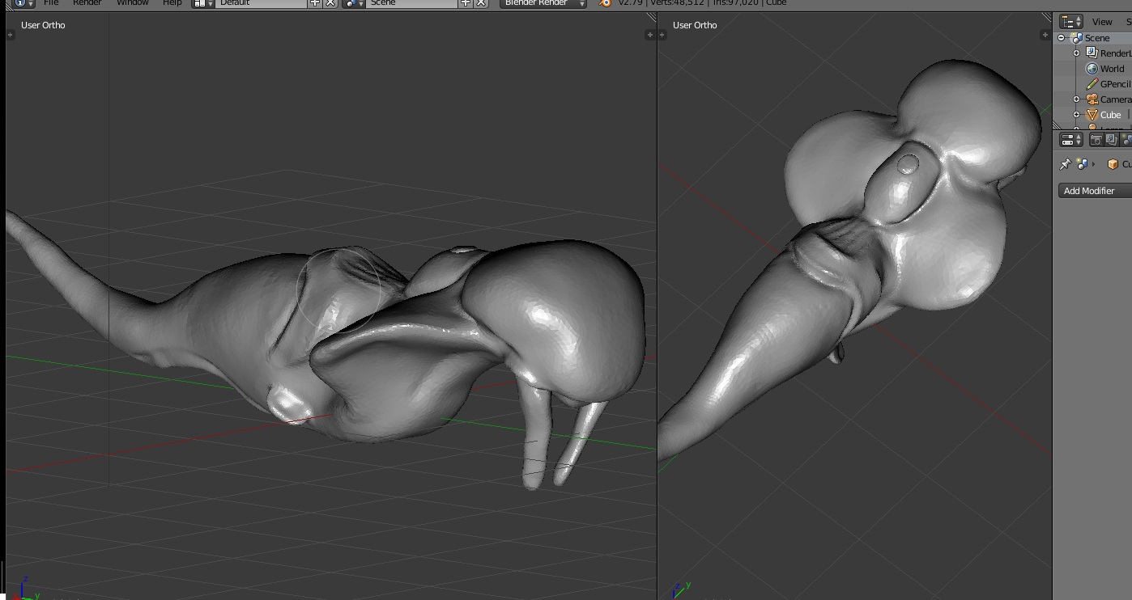This screenshot has width=1132, height=600.
Task: Select the GPencil entry label
Action: [1116, 84]
